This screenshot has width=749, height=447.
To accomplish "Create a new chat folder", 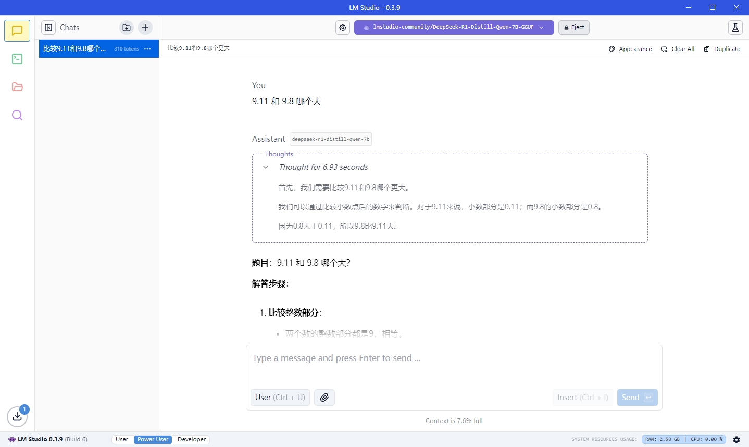I will coord(127,28).
